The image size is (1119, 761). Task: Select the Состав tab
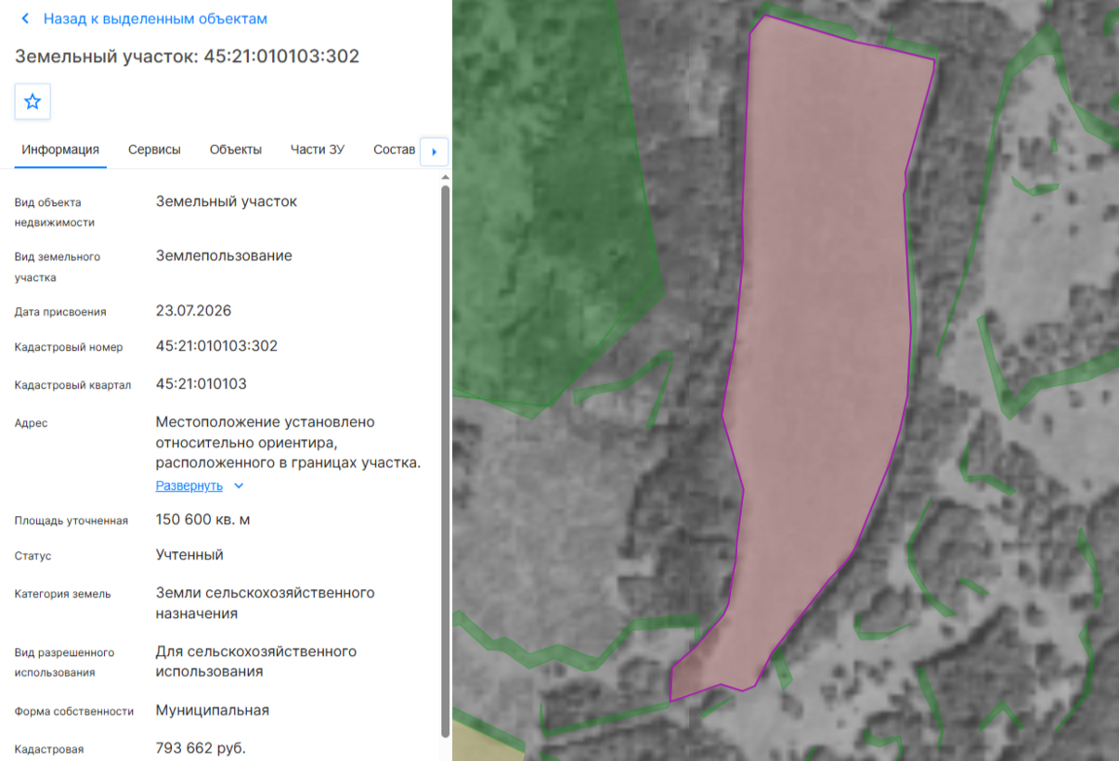pos(394,149)
